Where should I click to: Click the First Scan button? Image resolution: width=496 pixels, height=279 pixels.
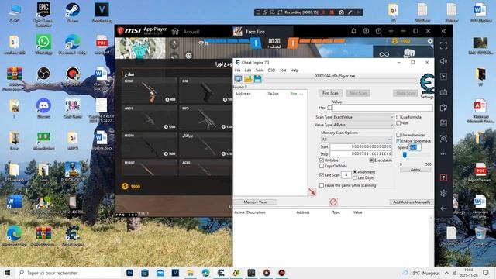(330, 93)
